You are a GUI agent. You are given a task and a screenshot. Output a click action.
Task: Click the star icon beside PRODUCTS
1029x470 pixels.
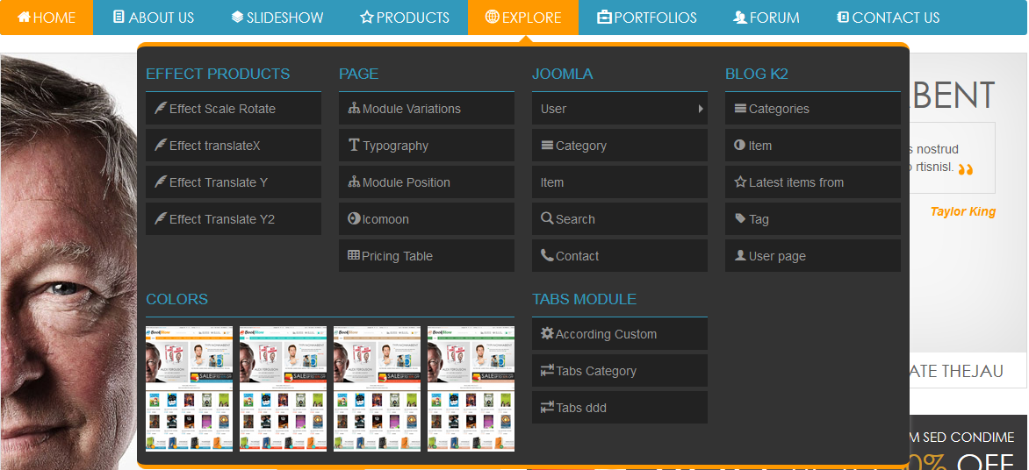coord(367,17)
